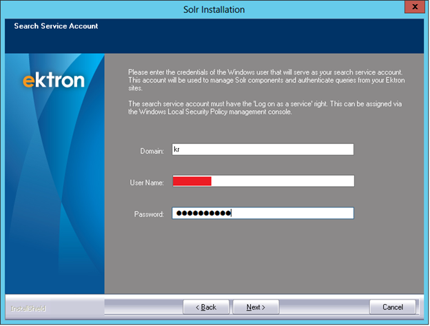Viewport: 430px width, 326px height.
Task: Click the masked password dots
Action: click(x=203, y=214)
